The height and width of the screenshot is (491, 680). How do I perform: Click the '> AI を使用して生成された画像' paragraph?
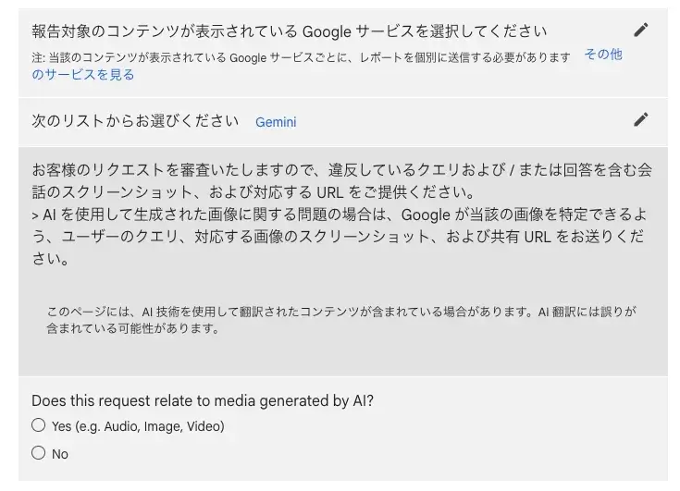click(x=340, y=237)
